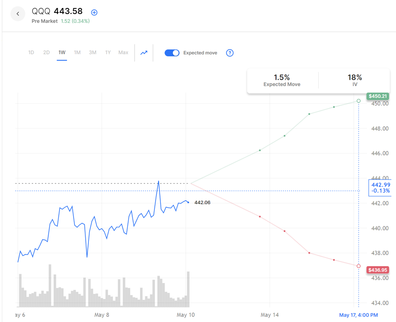396x322 pixels.
Task: Click the Expected move label text
Action: click(x=200, y=53)
